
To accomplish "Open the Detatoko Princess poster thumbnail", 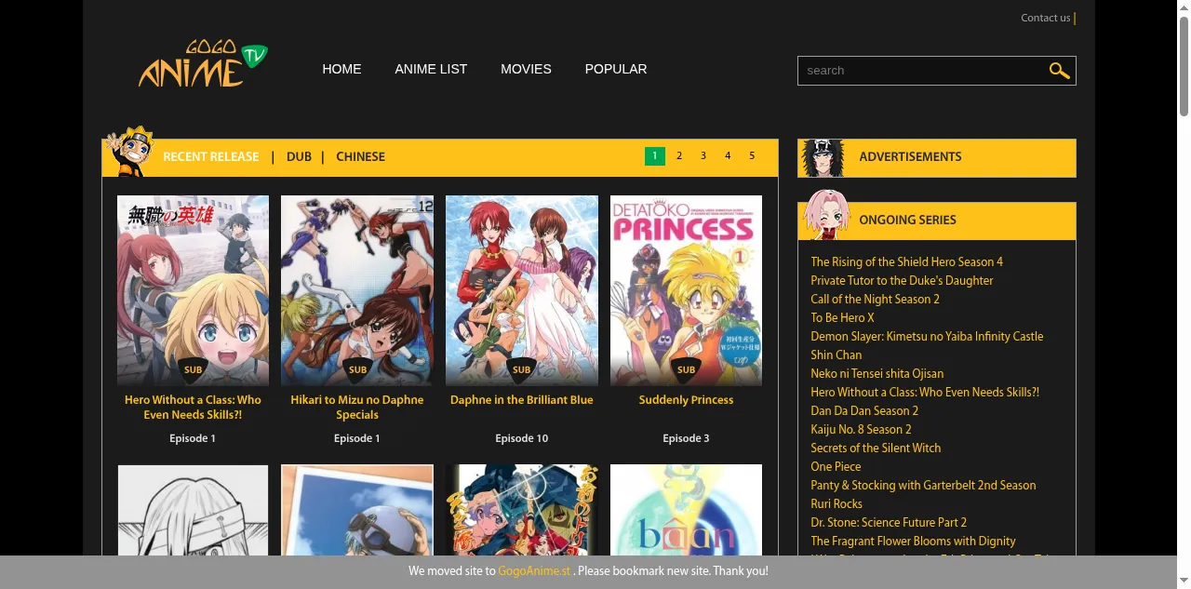I will click(686, 290).
